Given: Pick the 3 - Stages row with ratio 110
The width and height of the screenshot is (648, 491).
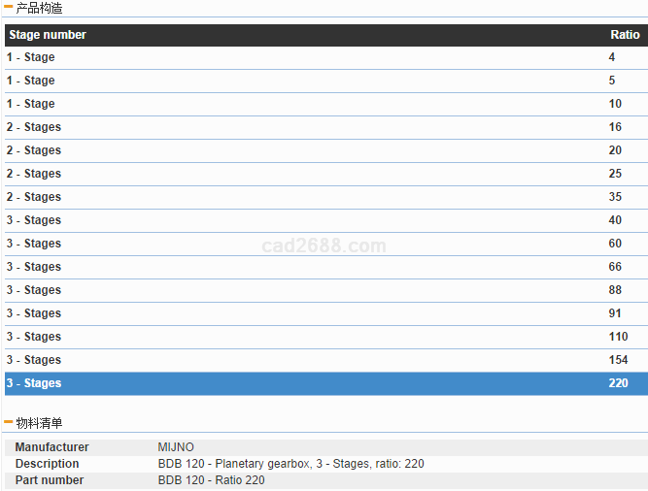Looking at the screenshot, I should click(34, 337).
